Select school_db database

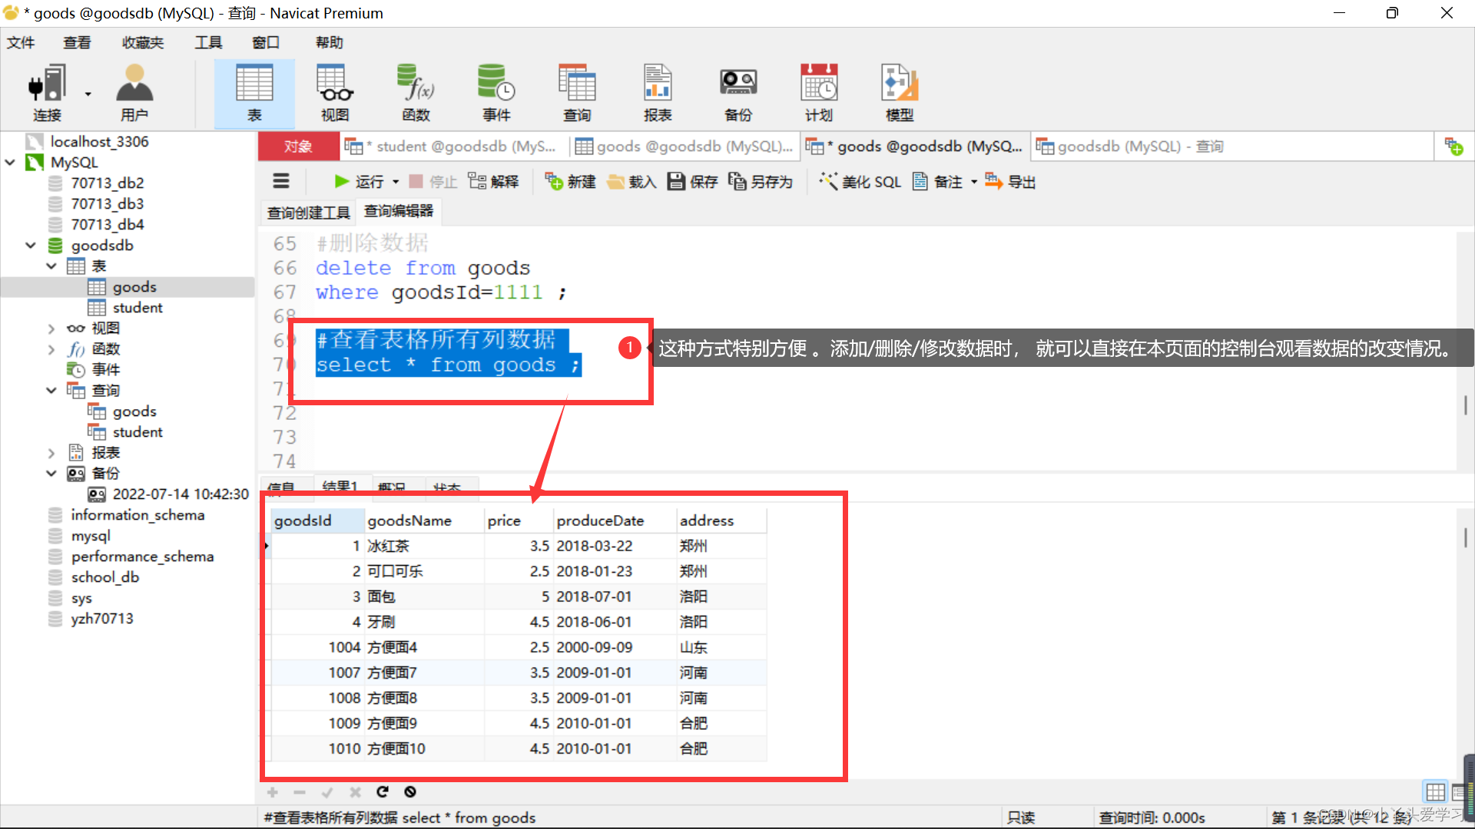pos(105,577)
